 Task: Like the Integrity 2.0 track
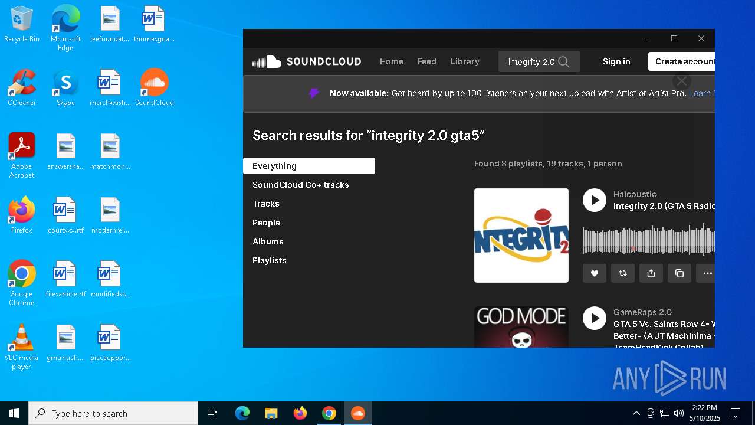[595, 273]
